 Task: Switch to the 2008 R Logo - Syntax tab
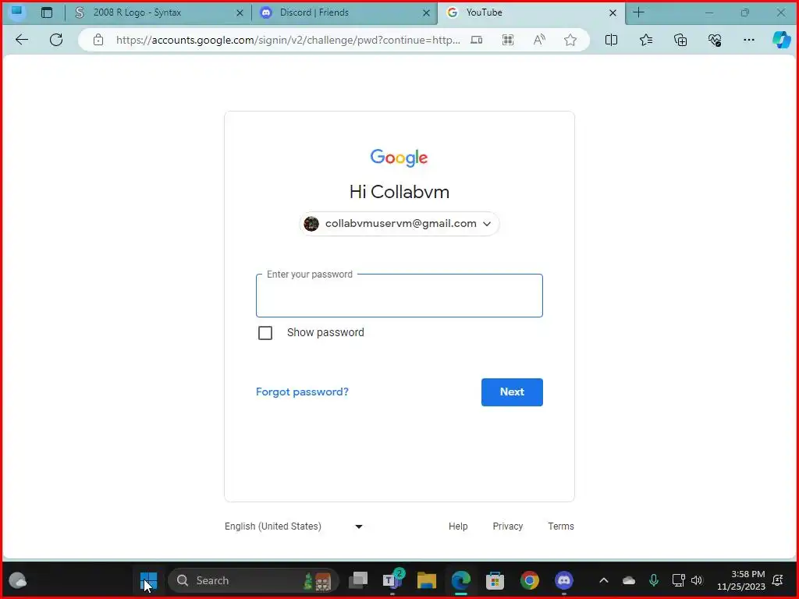click(x=158, y=12)
